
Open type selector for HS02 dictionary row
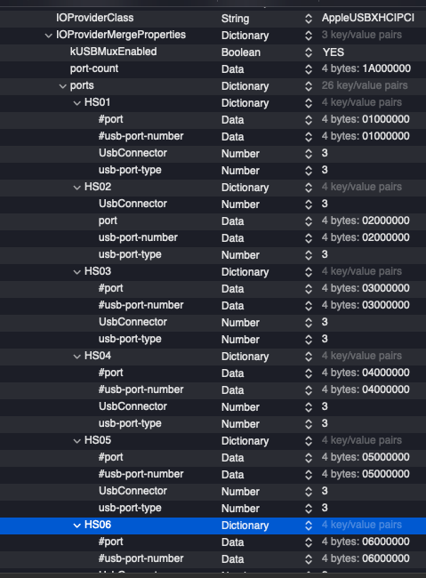[x=309, y=188]
